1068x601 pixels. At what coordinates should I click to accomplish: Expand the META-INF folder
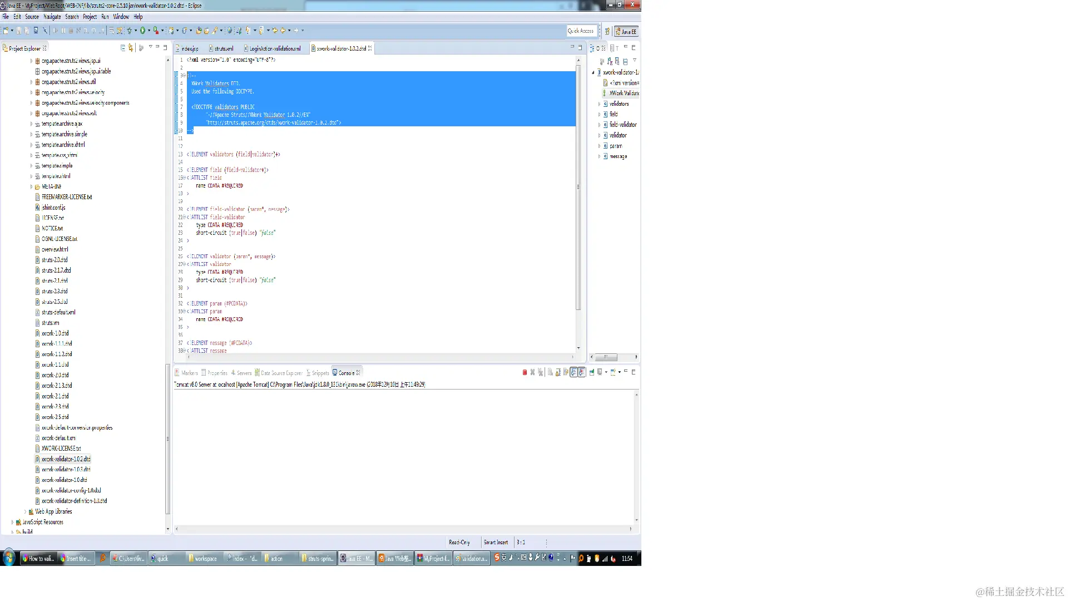pos(31,187)
